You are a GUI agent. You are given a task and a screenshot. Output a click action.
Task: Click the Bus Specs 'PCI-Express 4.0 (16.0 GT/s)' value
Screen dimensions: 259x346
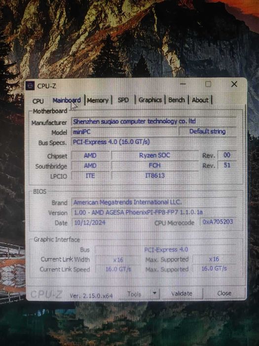(x=154, y=142)
